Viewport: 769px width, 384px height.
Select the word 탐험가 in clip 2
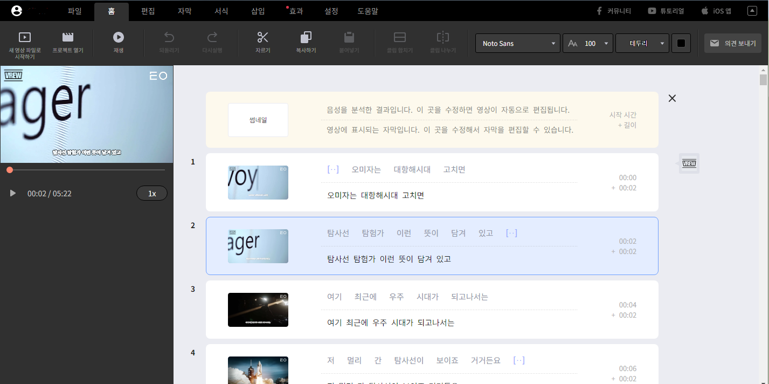[x=373, y=233]
